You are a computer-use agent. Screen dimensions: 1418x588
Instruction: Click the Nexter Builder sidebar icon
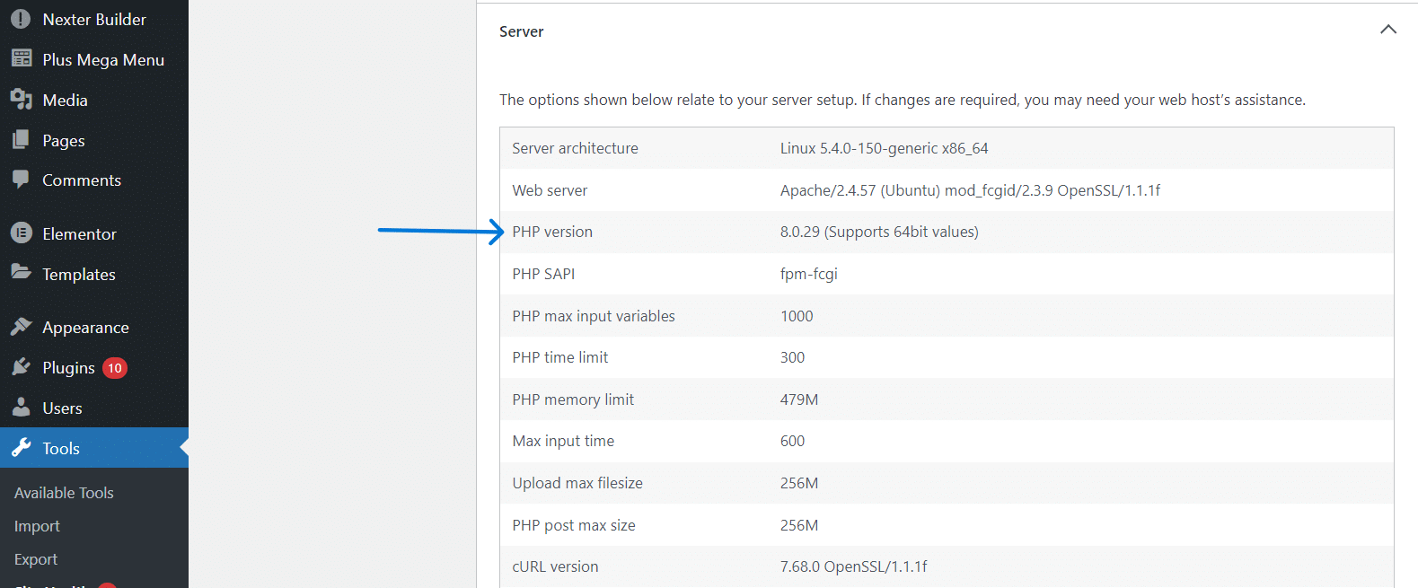21,19
